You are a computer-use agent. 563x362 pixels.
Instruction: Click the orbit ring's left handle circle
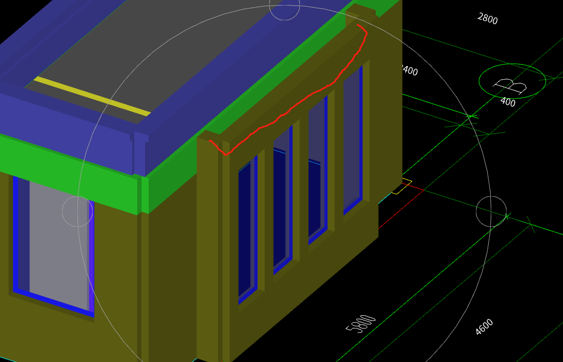pos(77,212)
